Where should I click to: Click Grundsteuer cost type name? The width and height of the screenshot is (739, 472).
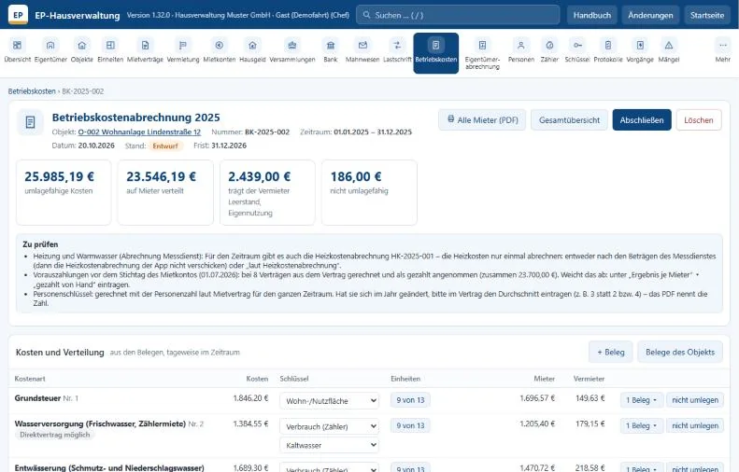[37, 398]
